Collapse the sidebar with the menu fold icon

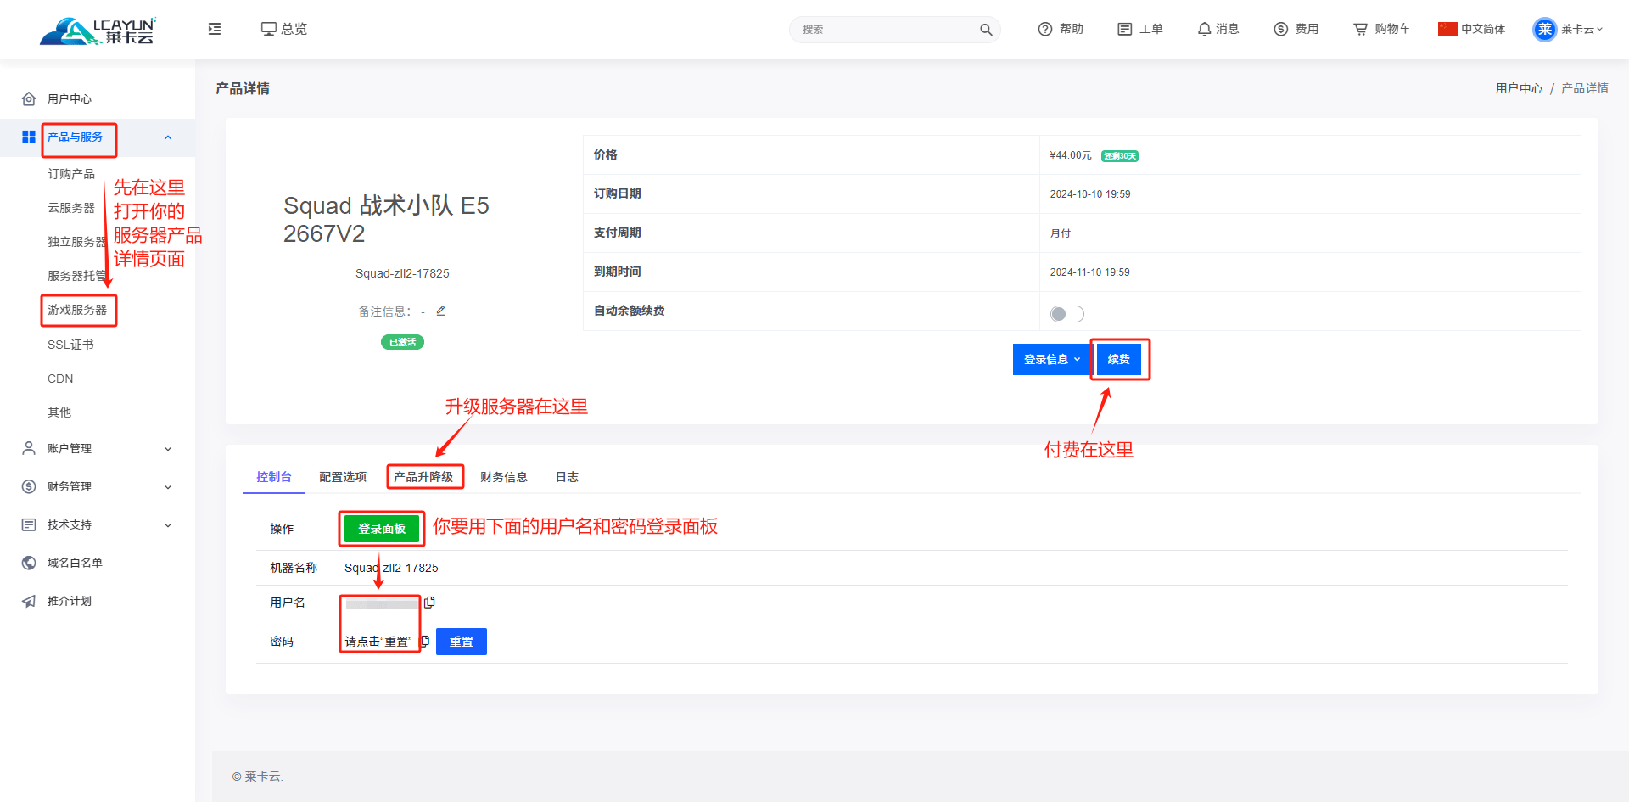(x=215, y=29)
